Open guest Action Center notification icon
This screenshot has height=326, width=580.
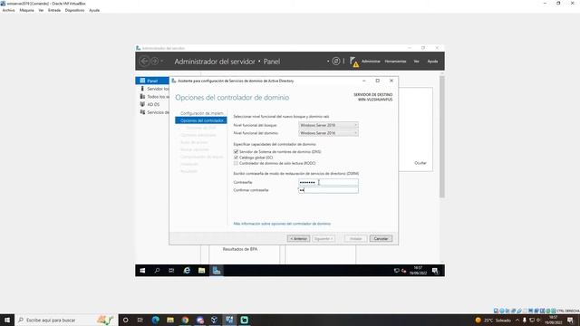click(435, 271)
